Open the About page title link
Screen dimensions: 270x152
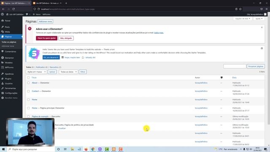click(35, 83)
